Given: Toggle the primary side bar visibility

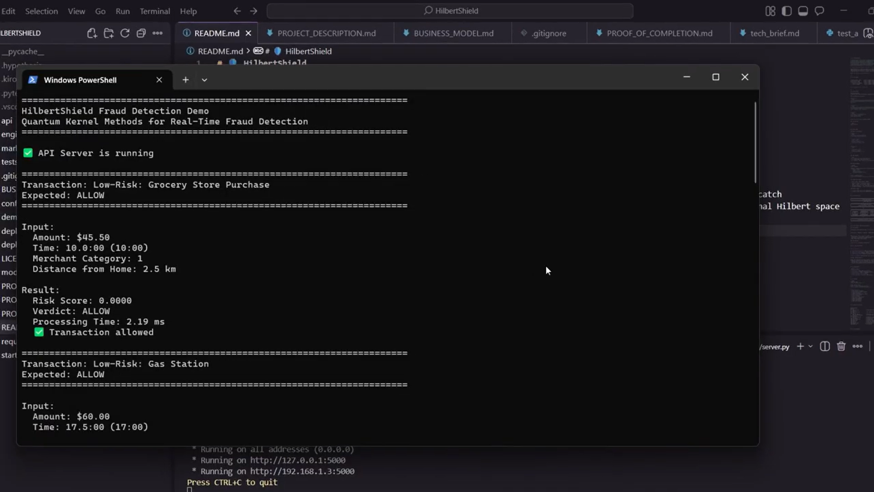Looking at the screenshot, I should click(787, 11).
